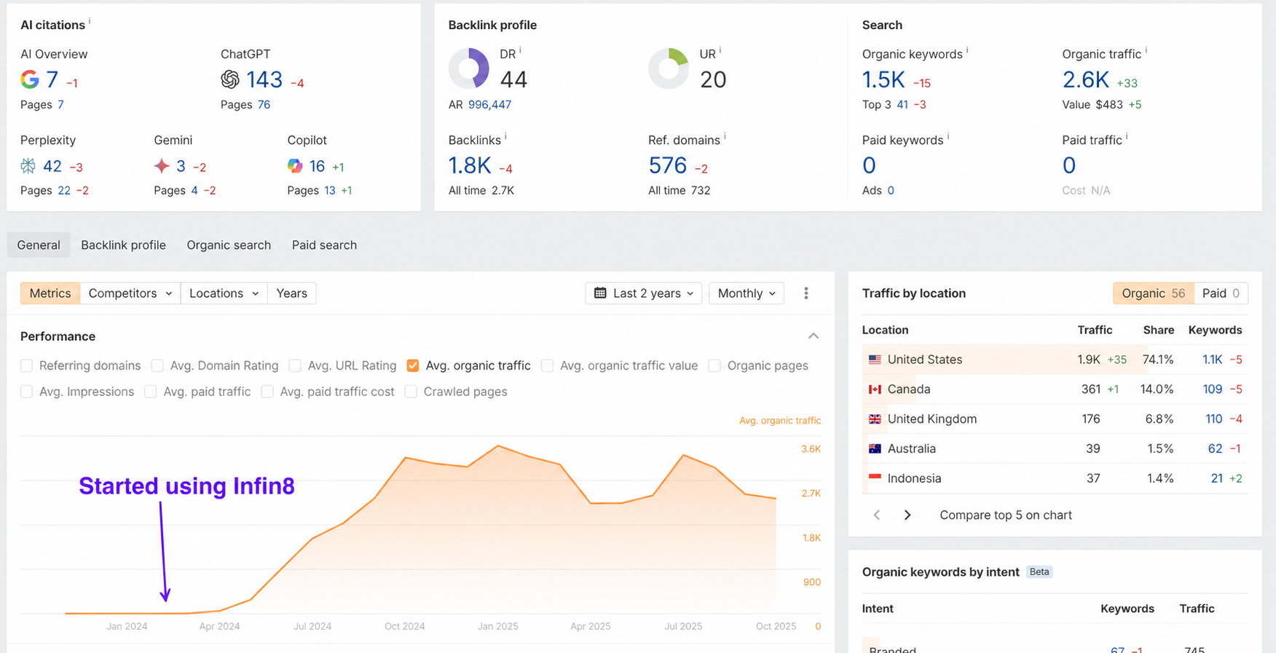The height and width of the screenshot is (653, 1276).
Task: Click the Paid keywords info icon
Action: (x=948, y=137)
